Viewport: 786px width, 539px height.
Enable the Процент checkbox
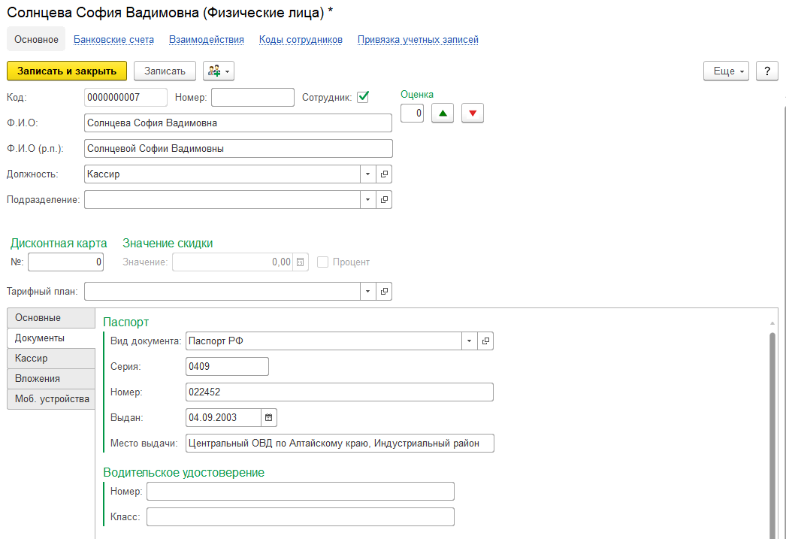pos(323,262)
